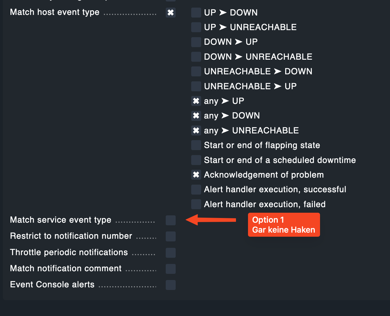Tick Alert handler execution, failed
This screenshot has height=316, width=390.
(x=196, y=204)
